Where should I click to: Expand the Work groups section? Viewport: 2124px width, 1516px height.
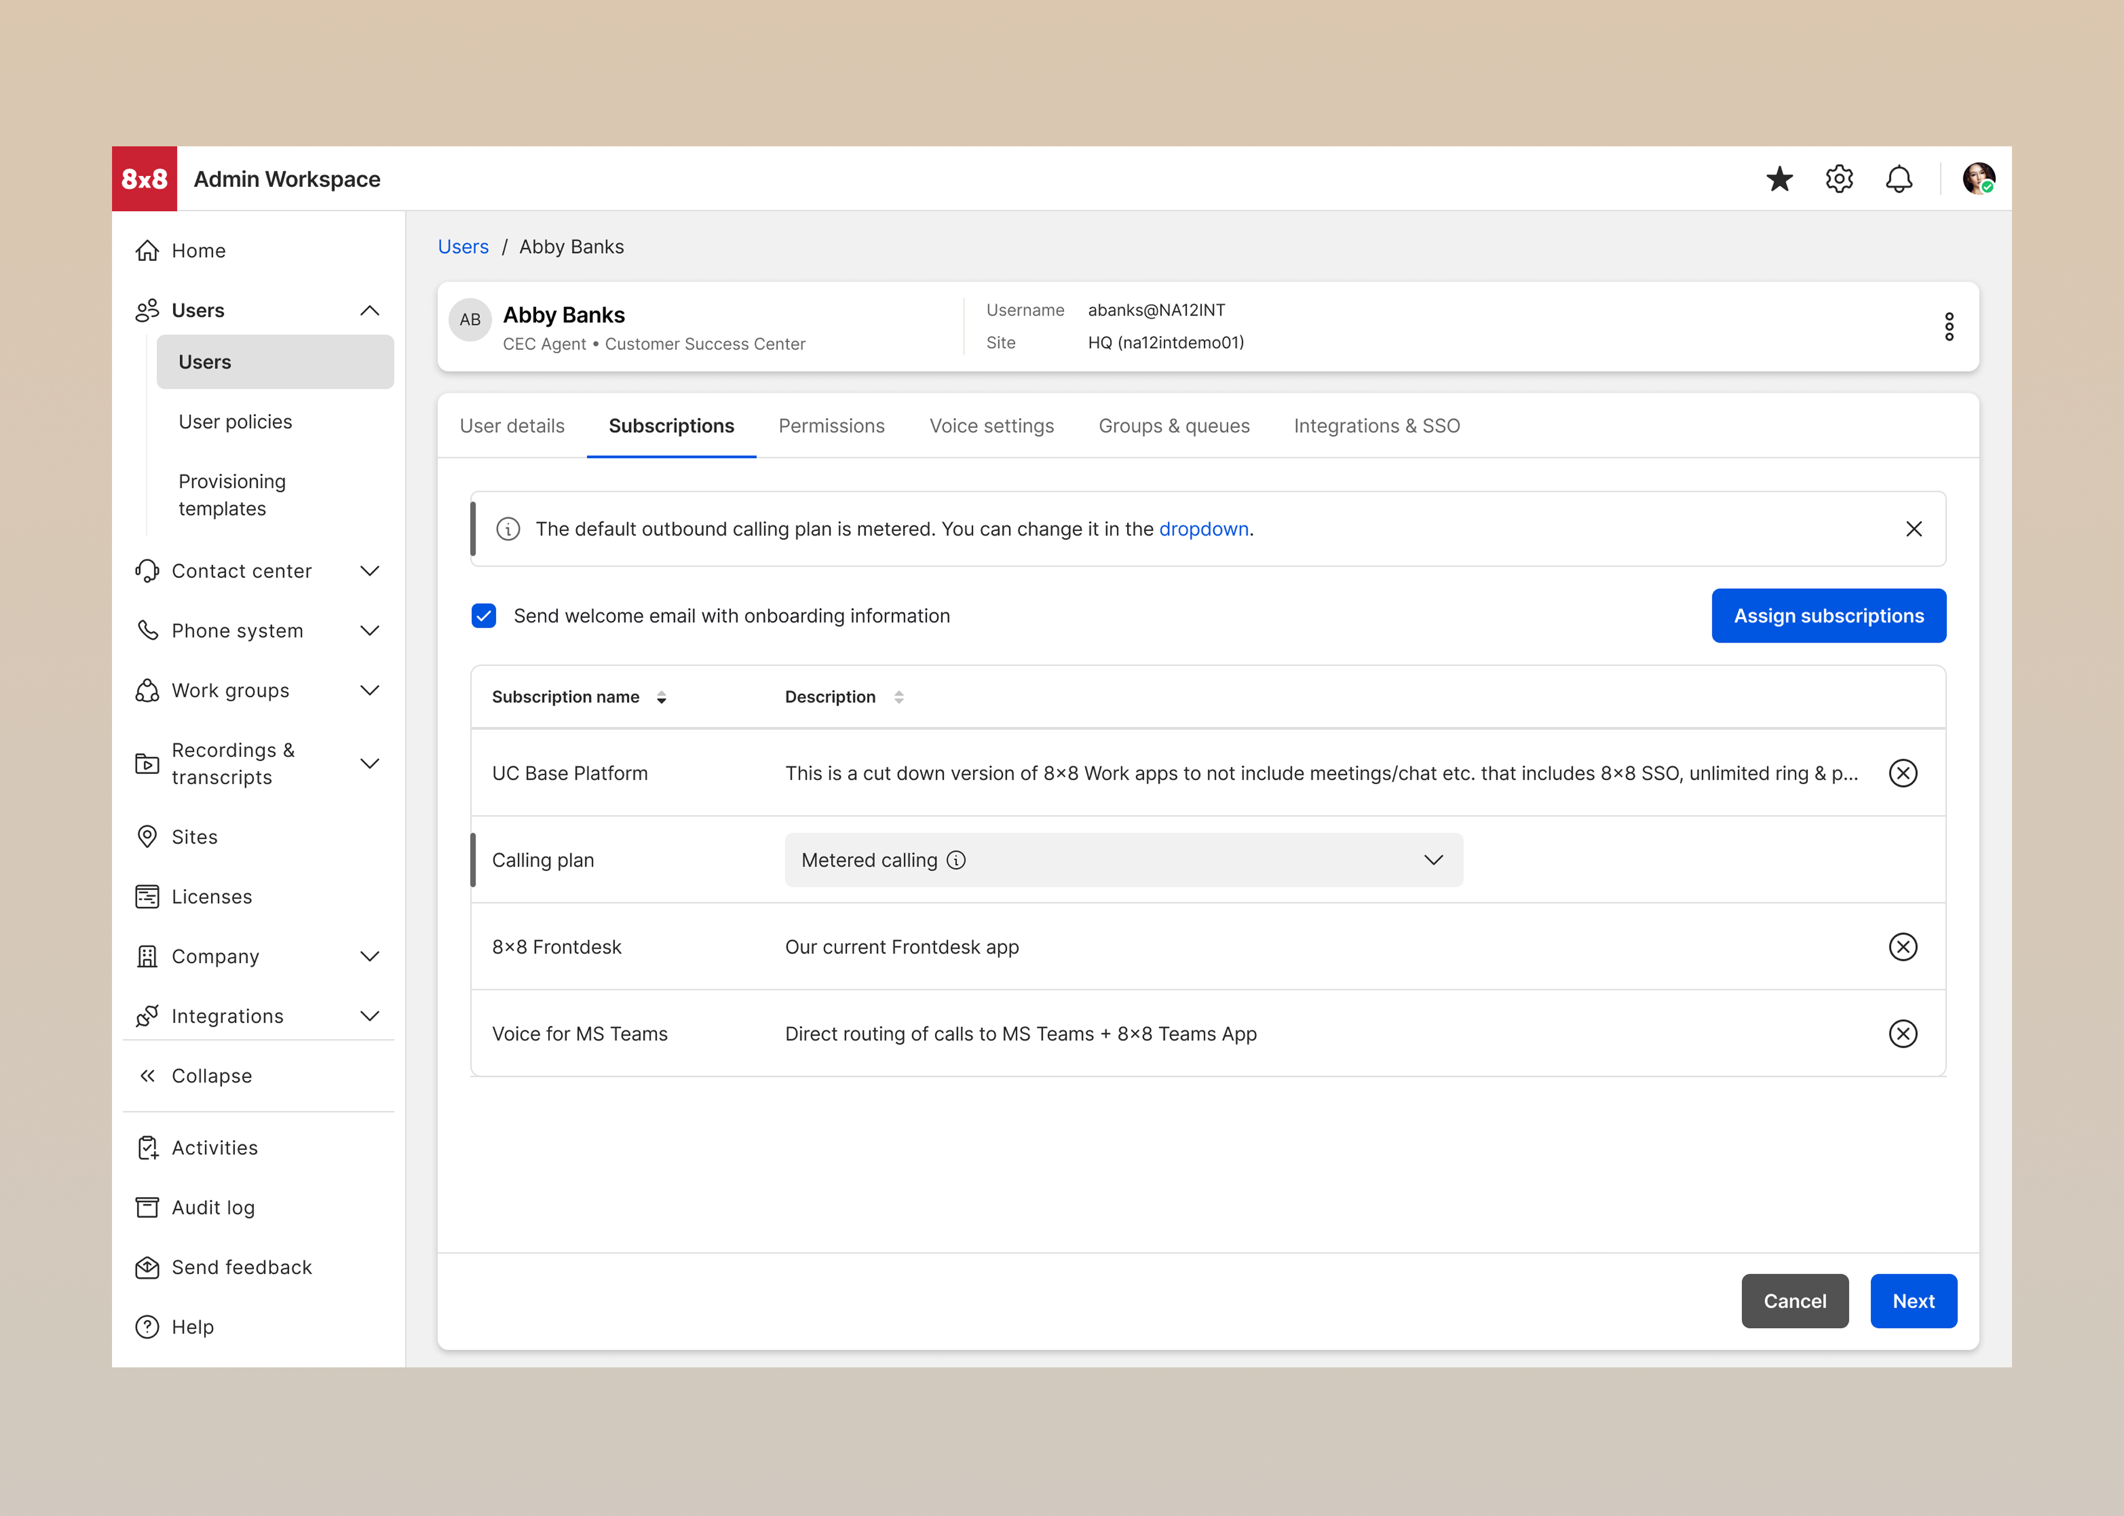[370, 690]
